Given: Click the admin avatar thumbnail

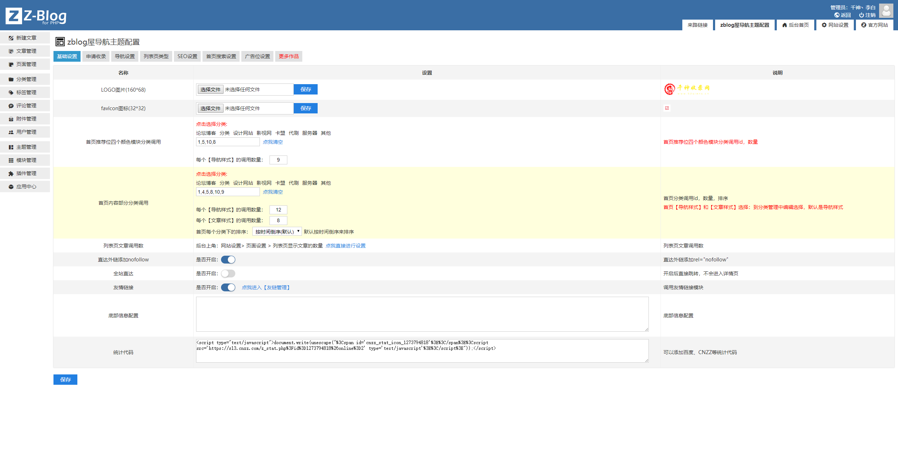Looking at the screenshot, I should point(886,11).
